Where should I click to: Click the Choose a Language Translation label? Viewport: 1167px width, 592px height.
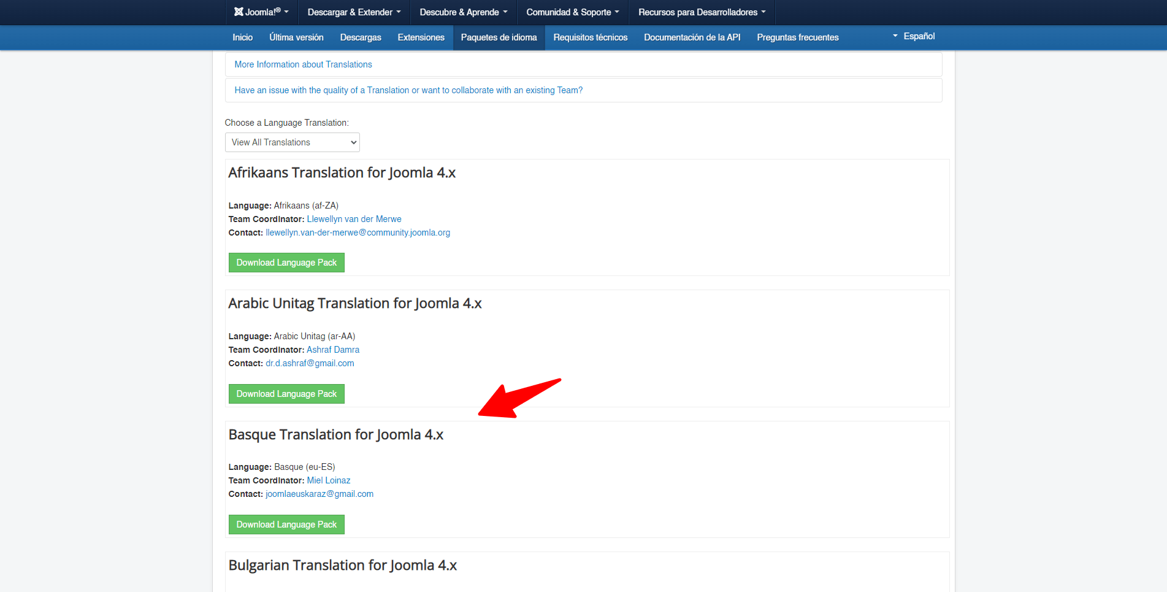(x=286, y=123)
